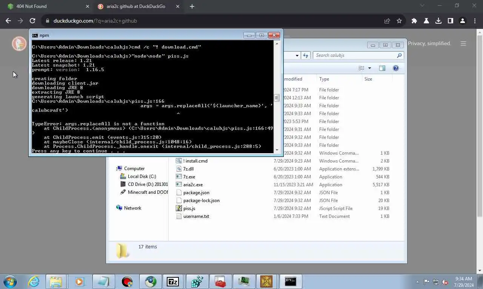Open the Explorer view options dropdown arrow

pyautogui.click(x=369, y=68)
